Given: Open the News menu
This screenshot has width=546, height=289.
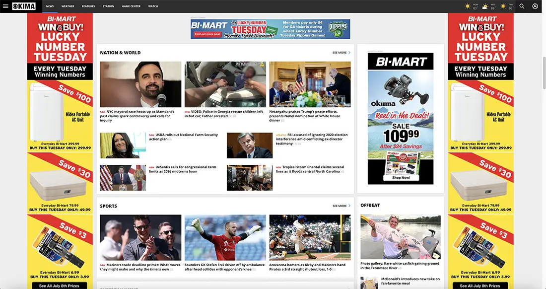Looking at the screenshot, I should [50, 6].
